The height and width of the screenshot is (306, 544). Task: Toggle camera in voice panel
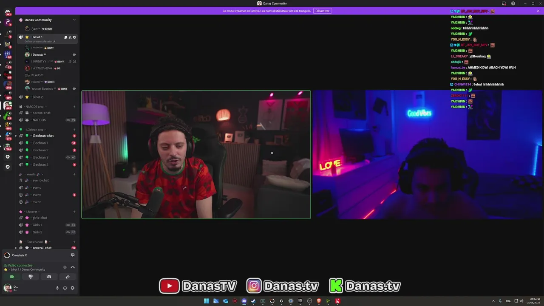(12, 277)
